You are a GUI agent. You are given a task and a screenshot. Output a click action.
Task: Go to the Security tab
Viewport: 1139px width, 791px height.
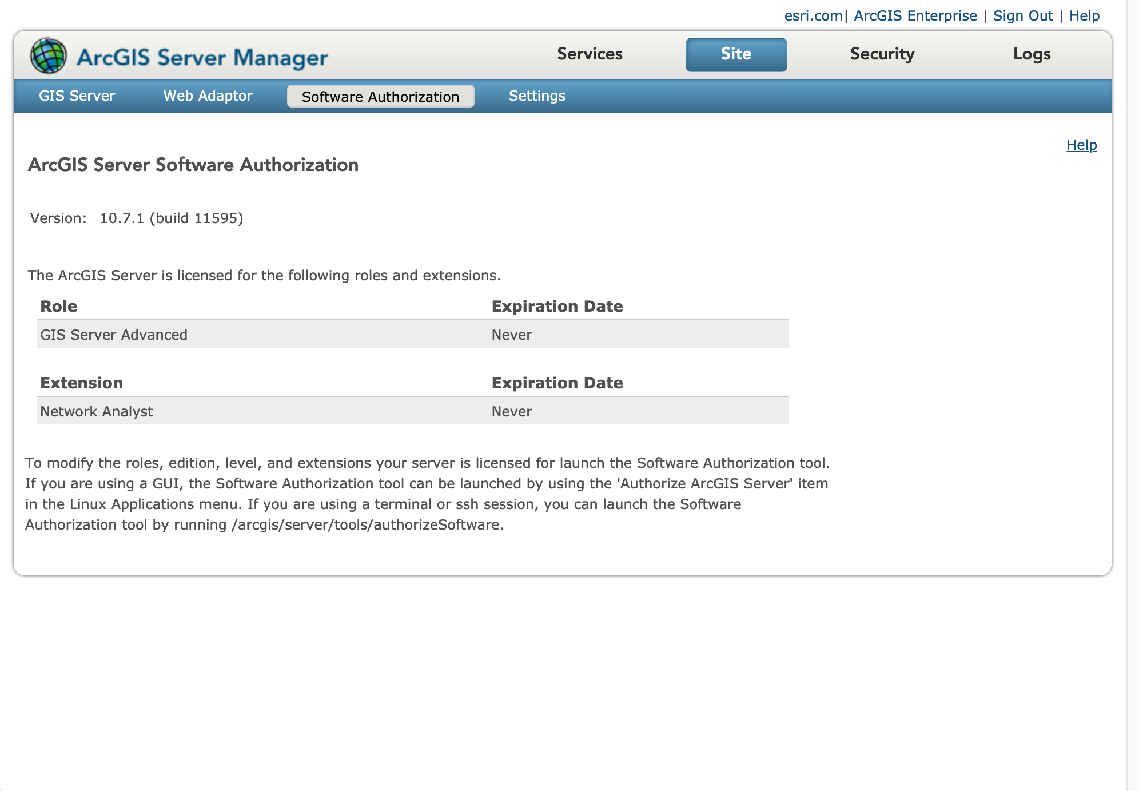click(x=882, y=54)
